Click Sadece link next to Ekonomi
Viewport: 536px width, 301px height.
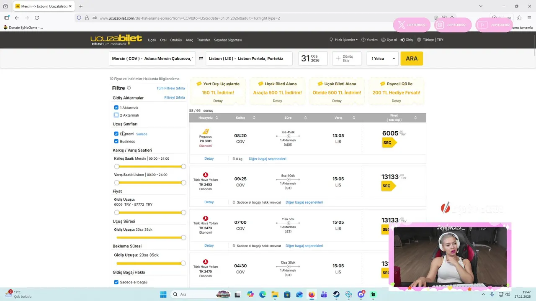click(x=142, y=134)
